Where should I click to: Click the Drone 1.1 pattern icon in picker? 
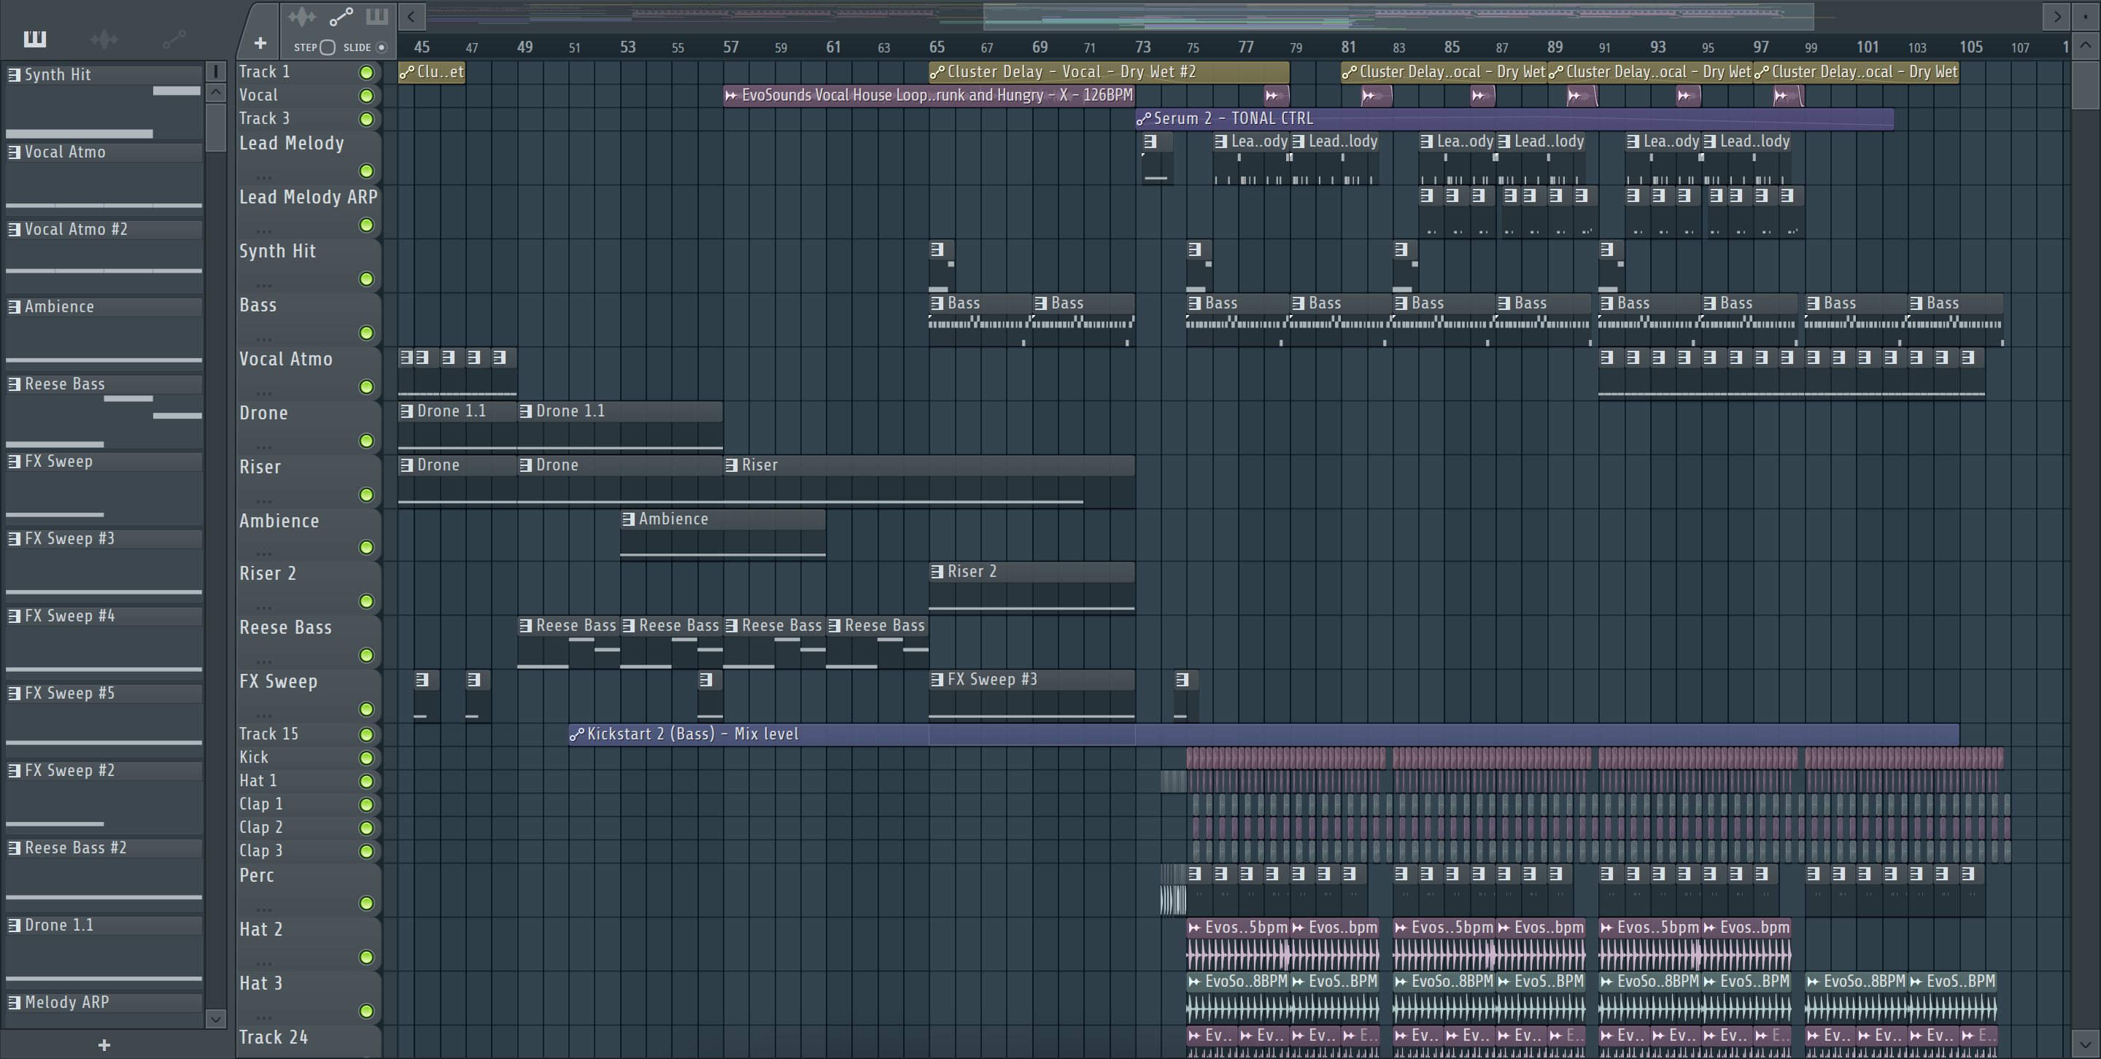point(14,926)
